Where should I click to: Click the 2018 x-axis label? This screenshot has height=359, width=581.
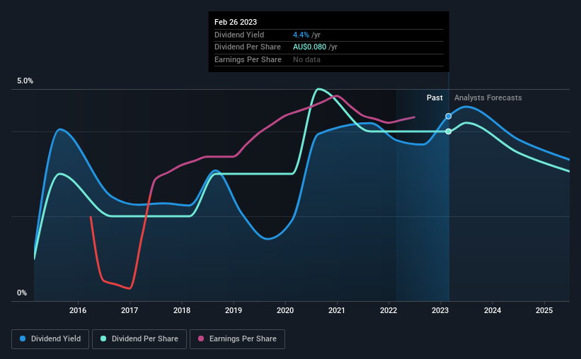pos(182,310)
